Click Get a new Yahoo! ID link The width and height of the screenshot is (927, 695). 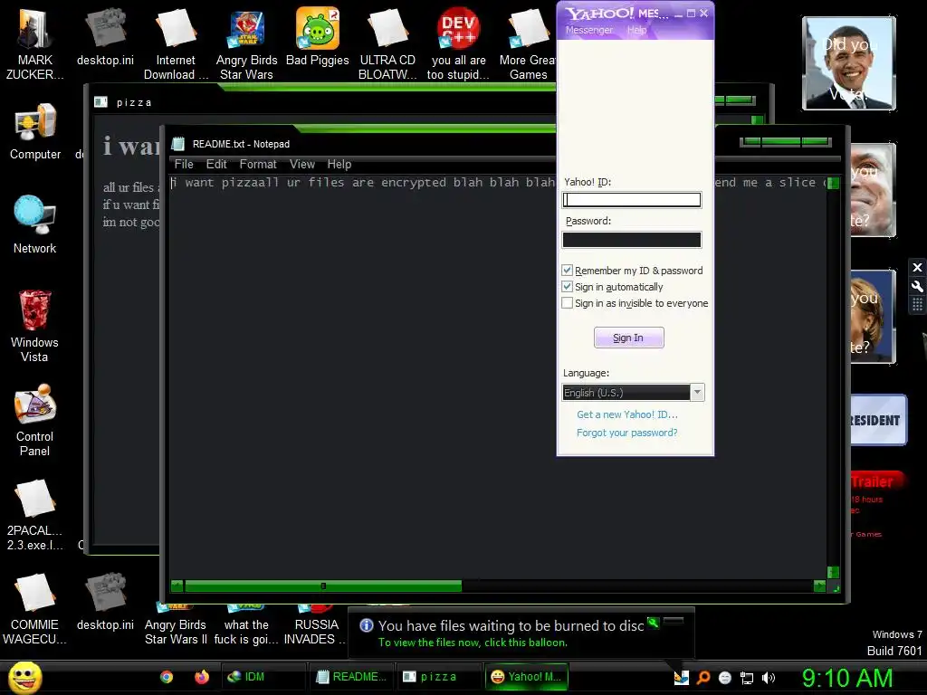(x=627, y=414)
